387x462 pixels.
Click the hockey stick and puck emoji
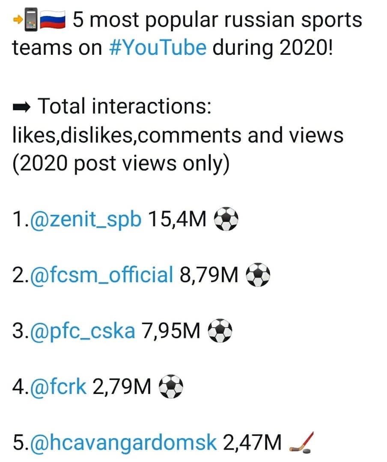[x=302, y=442]
